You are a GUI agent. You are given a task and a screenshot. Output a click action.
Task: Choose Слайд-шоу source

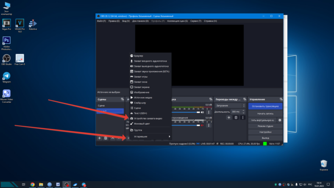[150, 103]
